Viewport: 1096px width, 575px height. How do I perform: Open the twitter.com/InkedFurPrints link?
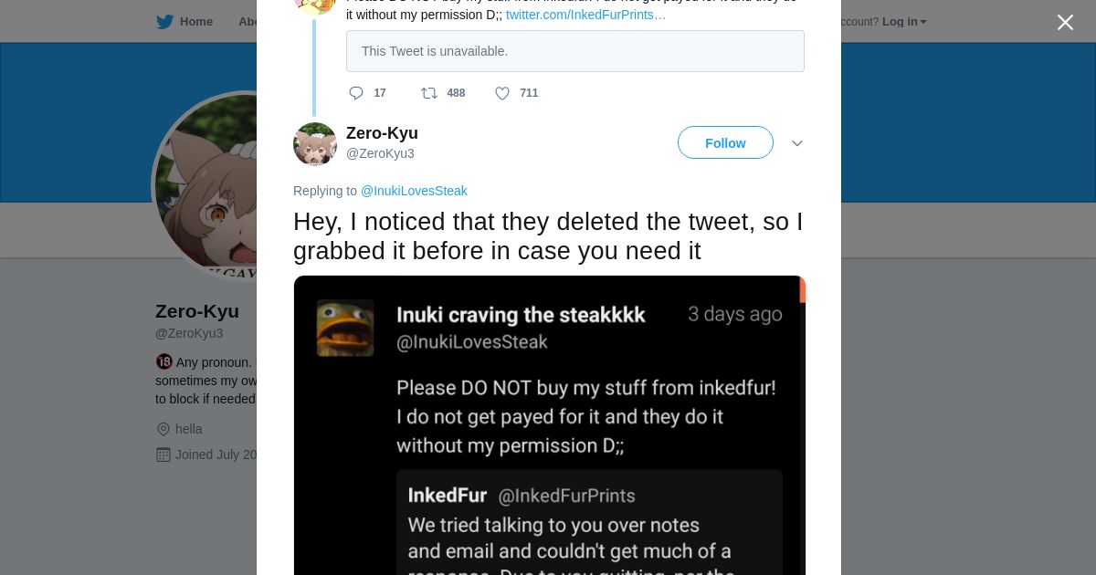585,15
